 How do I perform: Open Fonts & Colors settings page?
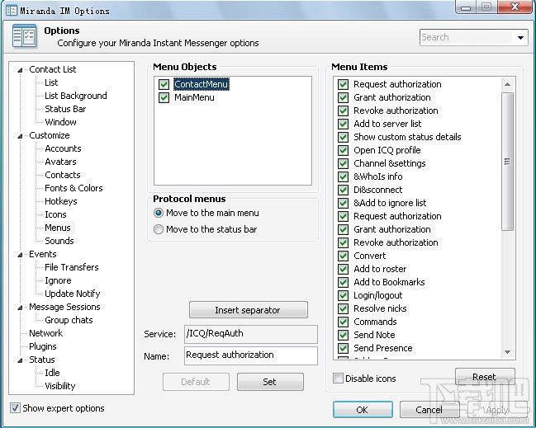point(74,188)
